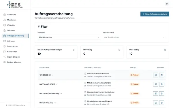Delete the DATEV eG (Lohn) entry
The image size is (173, 108).
(162, 103)
